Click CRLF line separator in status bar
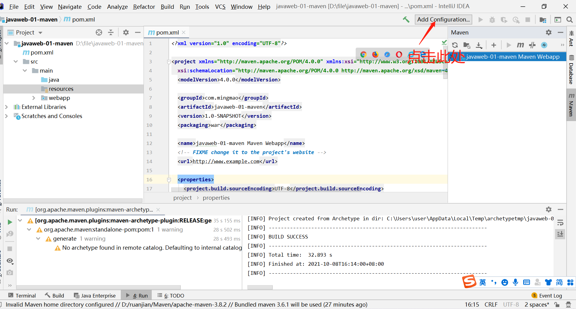Image resolution: width=576 pixels, height=309 pixels. pyautogui.click(x=491, y=304)
